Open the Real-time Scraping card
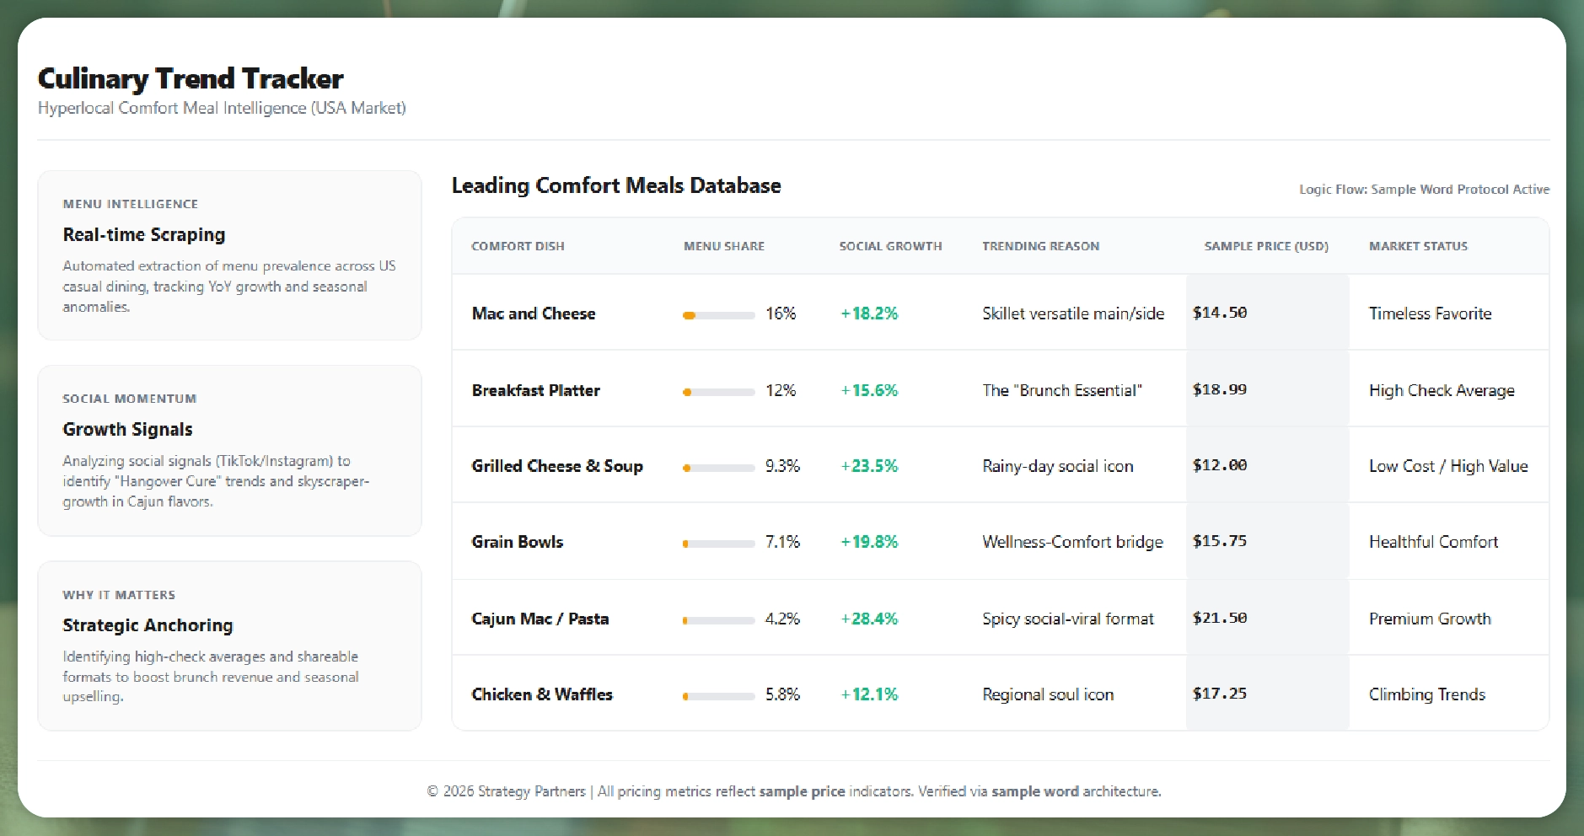1584x836 pixels. [x=229, y=255]
